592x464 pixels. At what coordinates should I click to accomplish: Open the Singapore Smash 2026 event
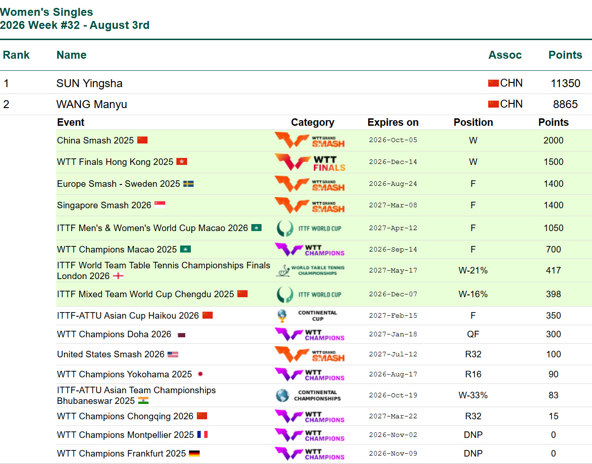104,205
